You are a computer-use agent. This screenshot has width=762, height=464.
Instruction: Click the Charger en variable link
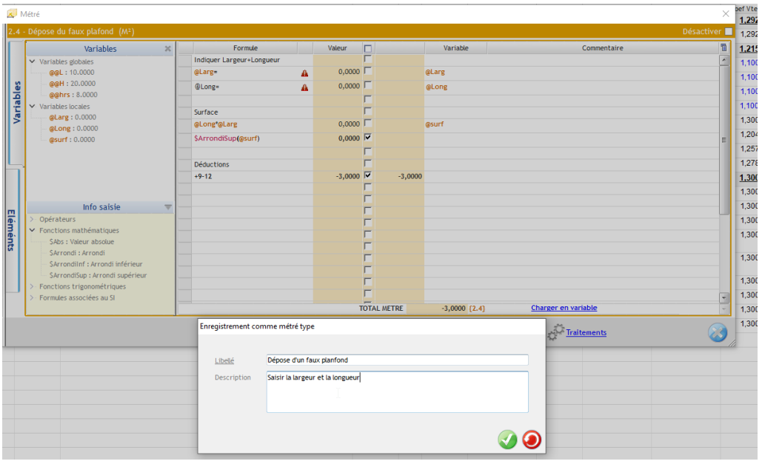point(564,308)
